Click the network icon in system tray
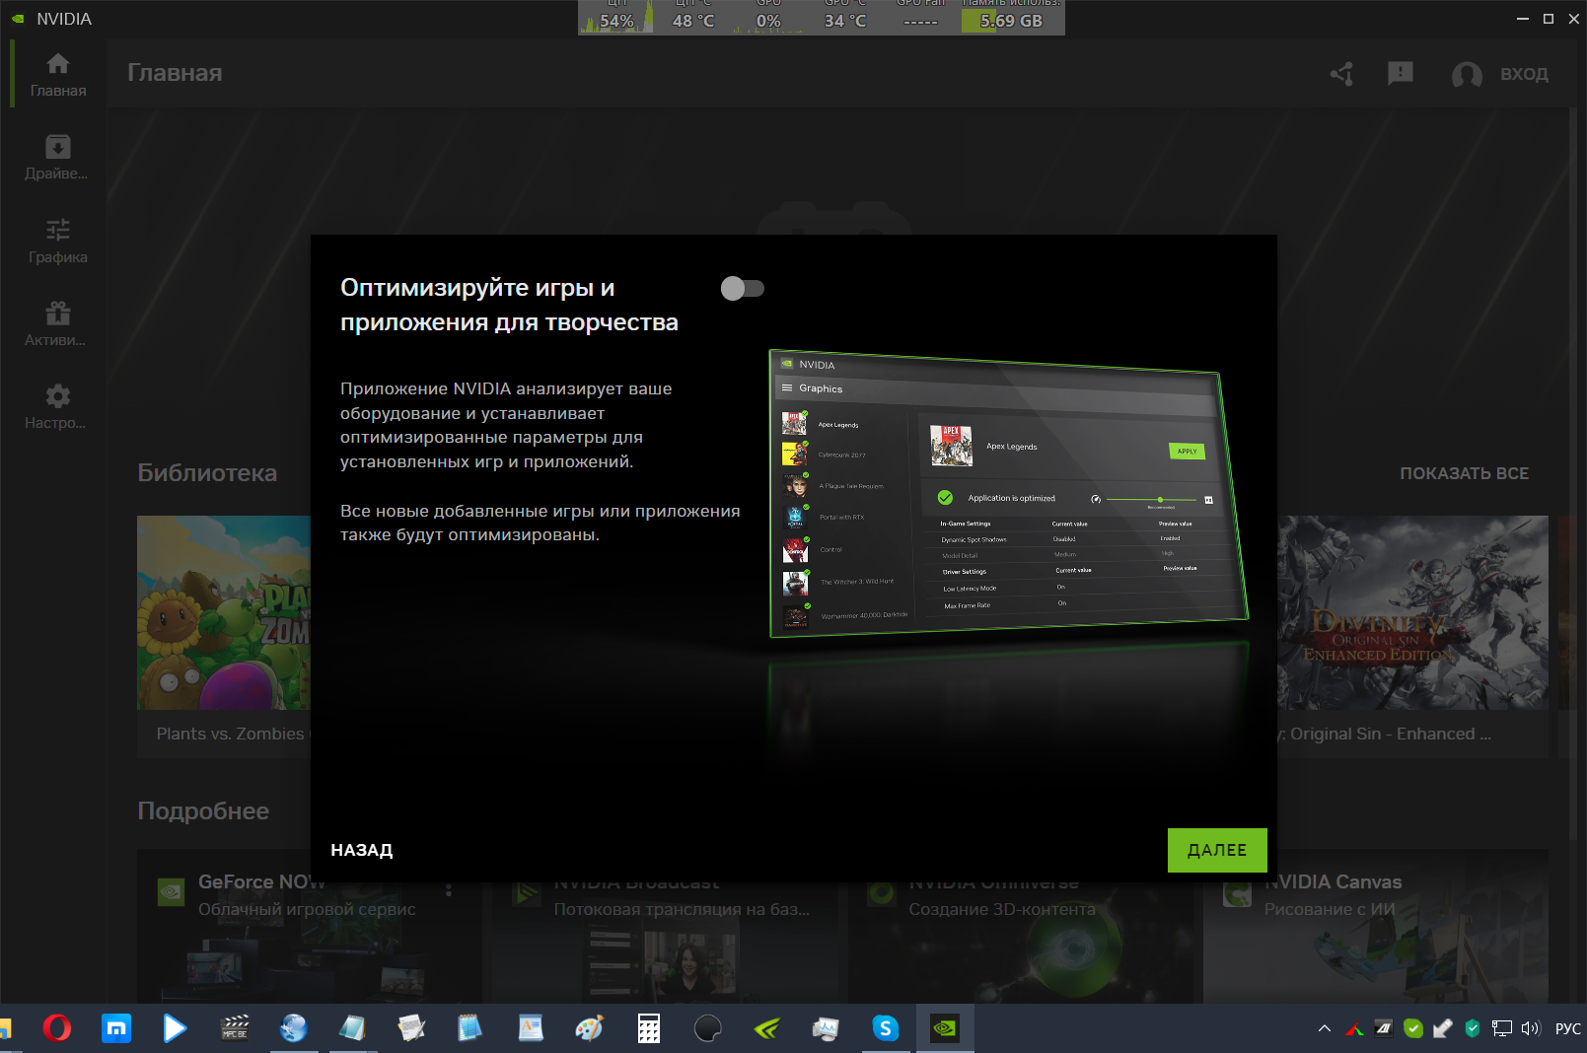This screenshot has width=1587, height=1053. click(1501, 1028)
